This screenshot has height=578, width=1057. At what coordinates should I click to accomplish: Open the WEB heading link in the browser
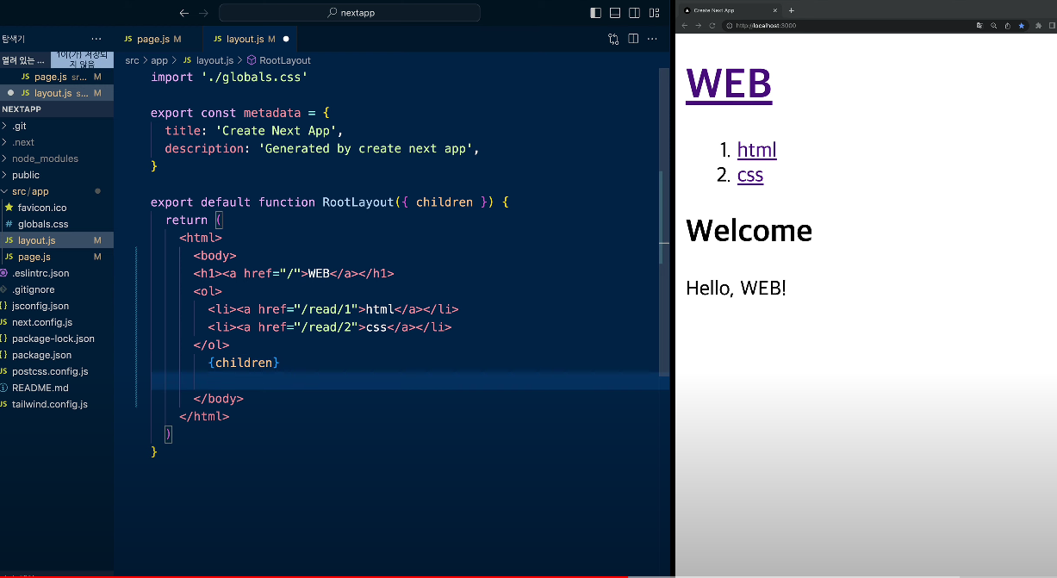point(729,84)
